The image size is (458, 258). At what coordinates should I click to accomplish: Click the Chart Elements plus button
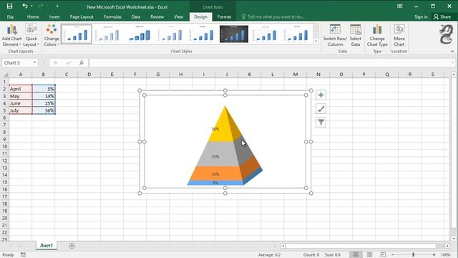[321, 95]
